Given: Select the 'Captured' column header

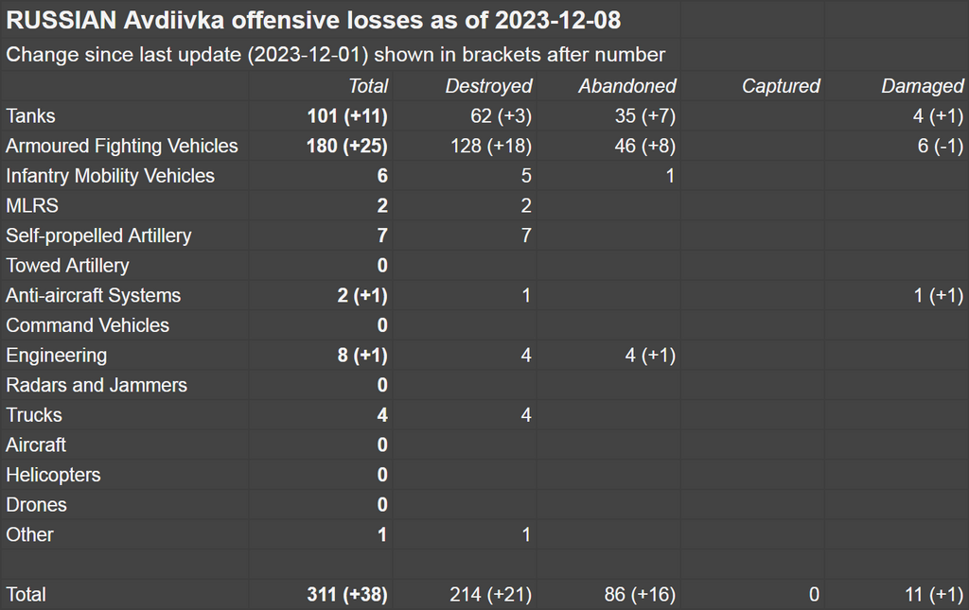Looking at the screenshot, I should point(781,86).
